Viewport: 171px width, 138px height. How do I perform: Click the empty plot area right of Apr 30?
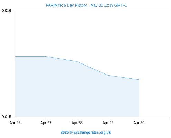154,64
